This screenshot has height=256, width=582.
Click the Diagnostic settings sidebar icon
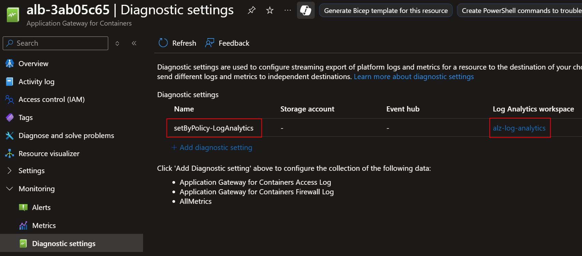tap(23, 243)
